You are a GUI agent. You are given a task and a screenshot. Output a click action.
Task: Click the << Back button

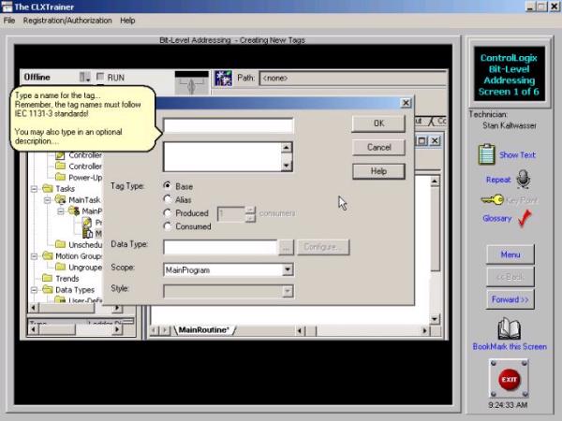point(510,277)
